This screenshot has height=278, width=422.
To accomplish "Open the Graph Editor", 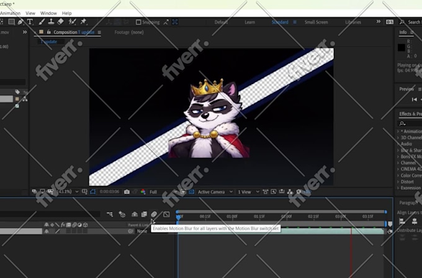I will pos(166,215).
